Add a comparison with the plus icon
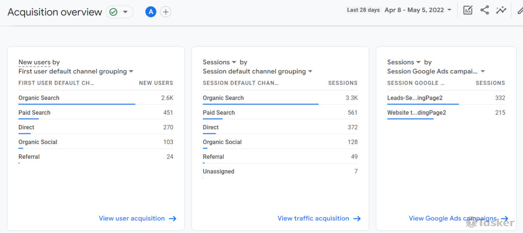 (x=165, y=11)
